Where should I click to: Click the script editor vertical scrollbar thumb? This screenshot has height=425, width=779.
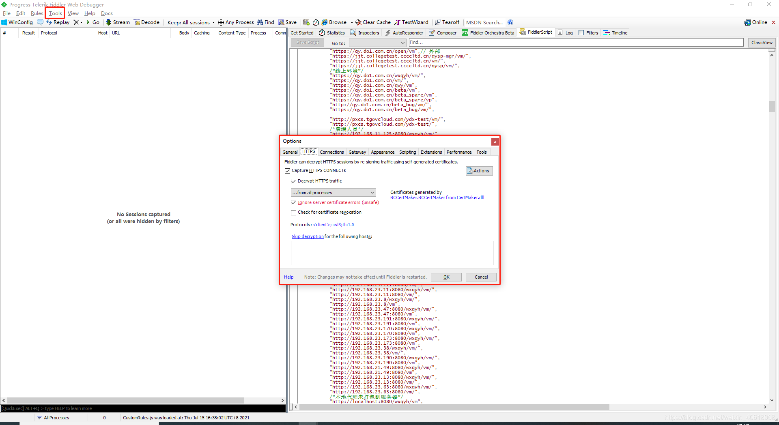coord(772,106)
